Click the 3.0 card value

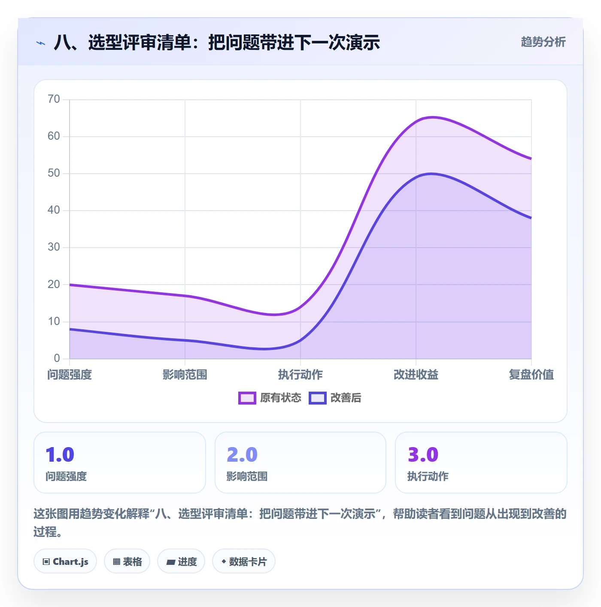click(423, 455)
